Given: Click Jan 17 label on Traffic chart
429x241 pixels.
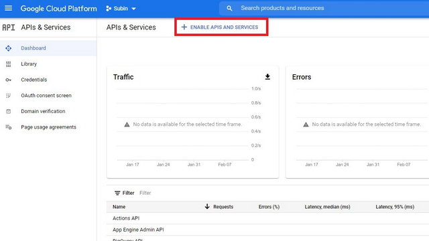Looking at the screenshot, I should (x=133, y=165).
